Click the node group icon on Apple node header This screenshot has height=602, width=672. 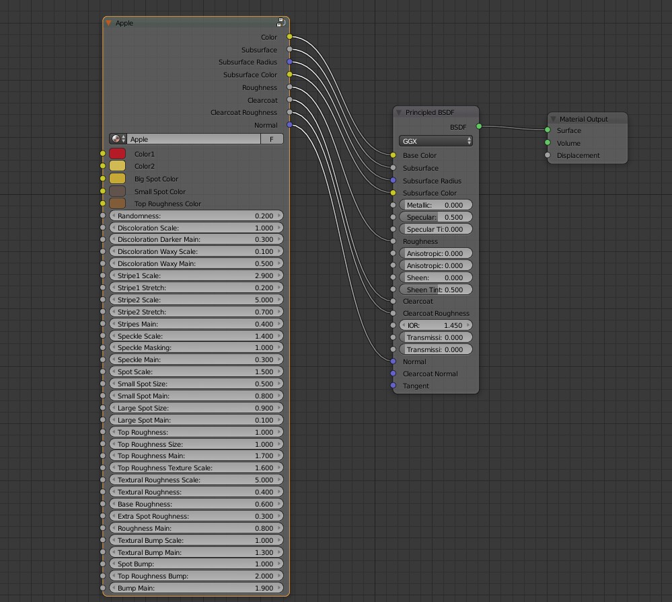click(x=281, y=22)
